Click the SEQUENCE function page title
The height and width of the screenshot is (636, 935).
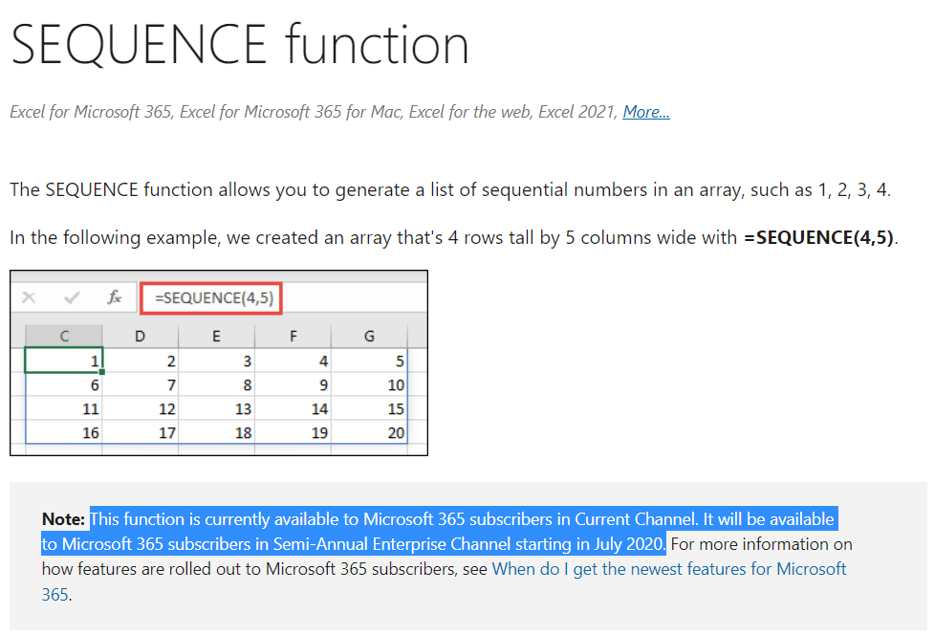(240, 45)
